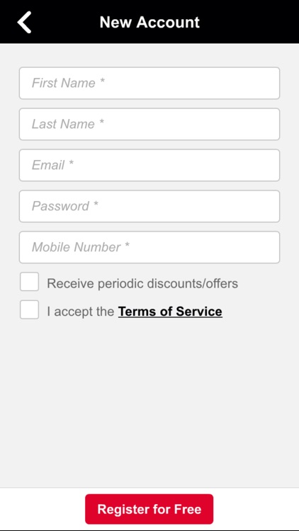Click the 'Last Name' placeholder text

tap(63, 124)
